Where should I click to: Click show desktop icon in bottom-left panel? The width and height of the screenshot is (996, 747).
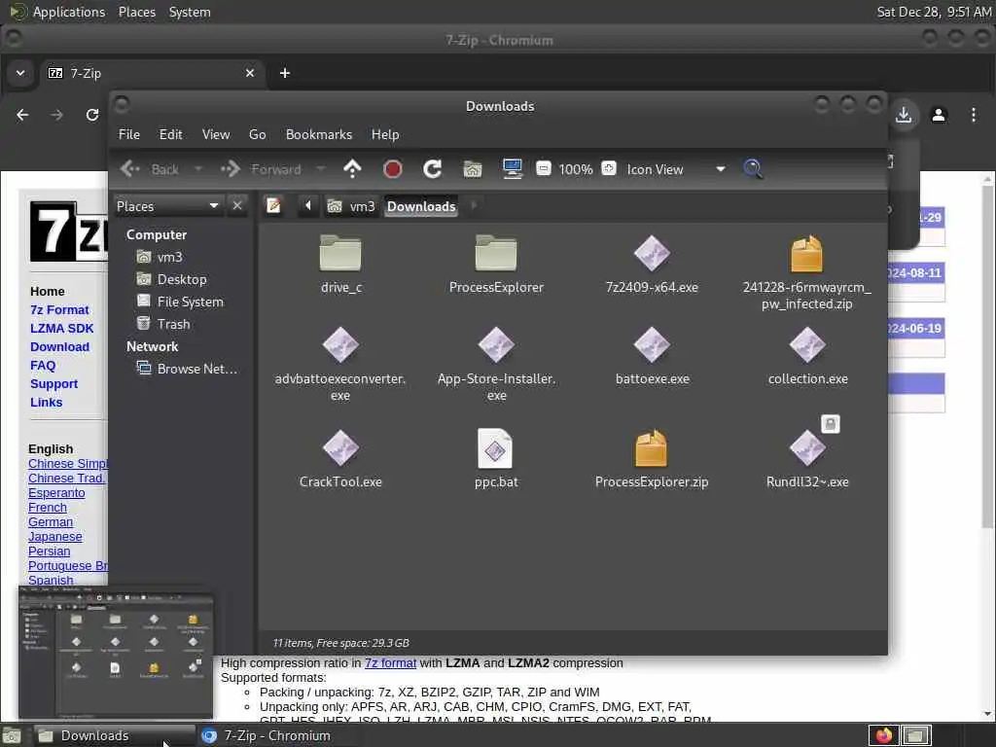(12, 735)
